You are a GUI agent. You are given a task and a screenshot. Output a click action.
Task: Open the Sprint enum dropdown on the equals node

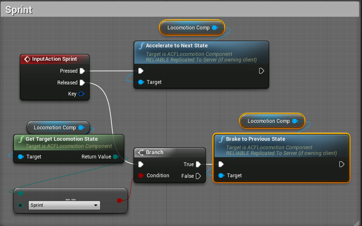tap(64, 205)
